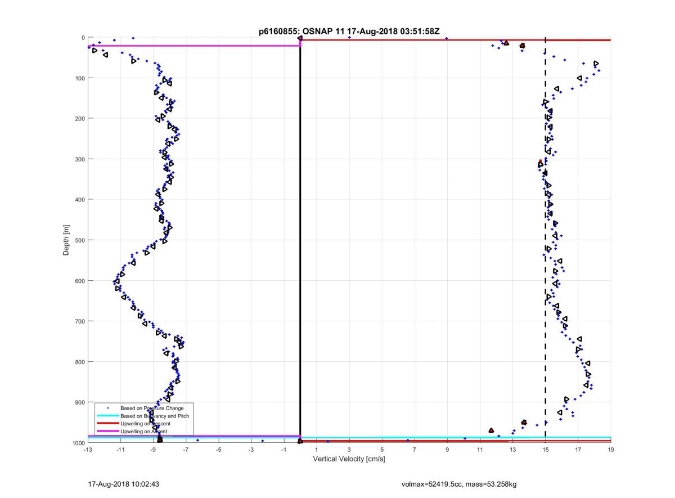Click x-axis tick label -7
This screenshot has width=675, height=498.
(186, 450)
